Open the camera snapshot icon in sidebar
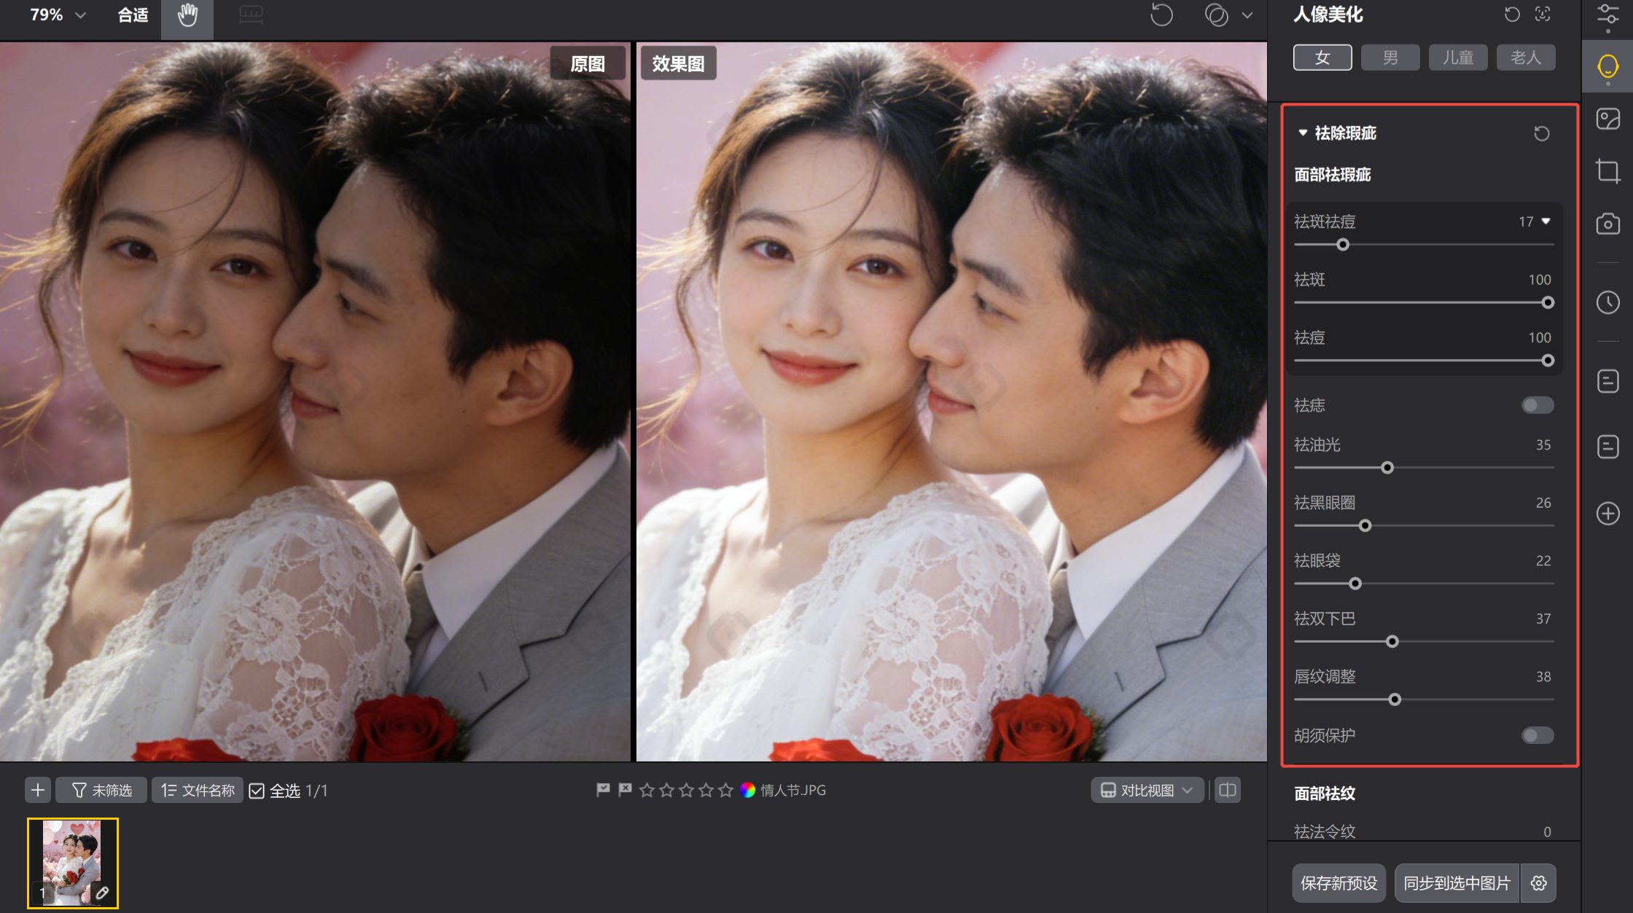Viewport: 1633px width, 913px height. [1607, 224]
